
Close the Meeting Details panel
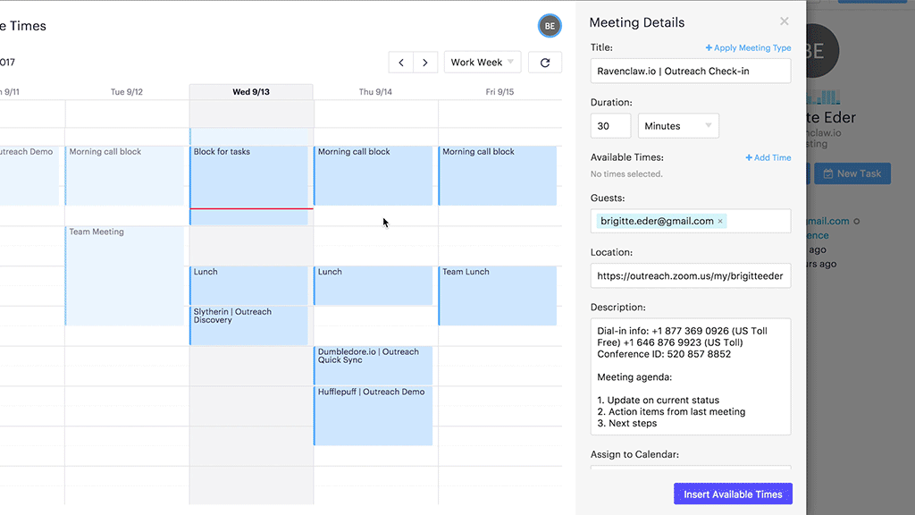click(784, 21)
